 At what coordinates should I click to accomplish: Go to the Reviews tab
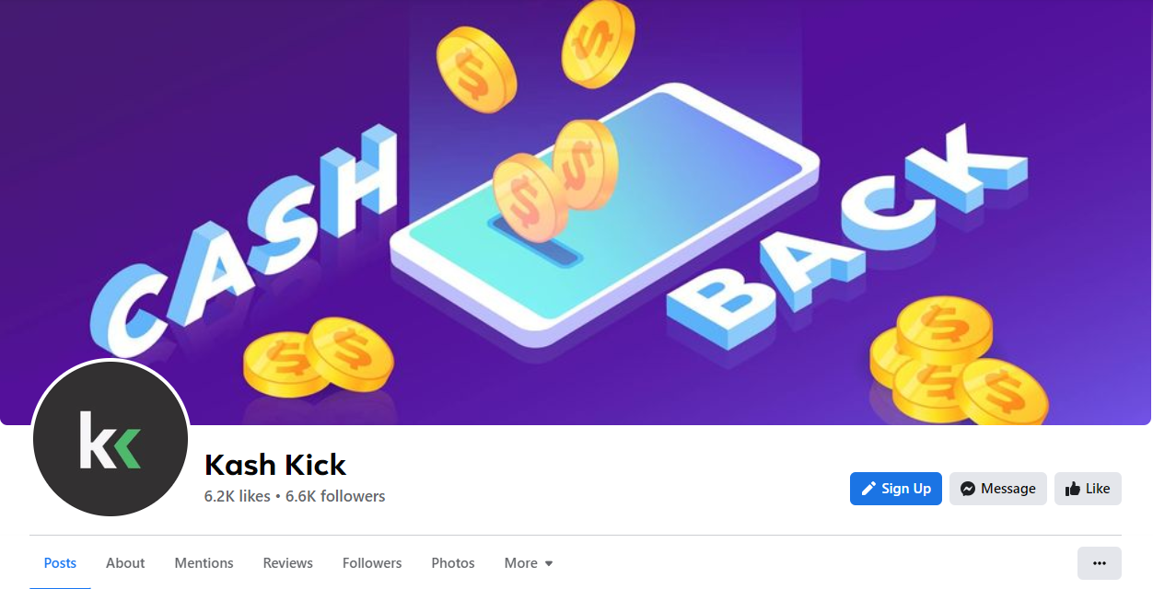pyautogui.click(x=287, y=563)
